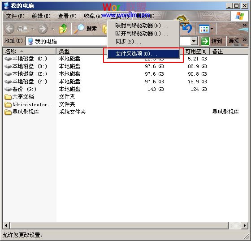
Task: Click the Back (后退) arrow icon
Action: point(9,29)
